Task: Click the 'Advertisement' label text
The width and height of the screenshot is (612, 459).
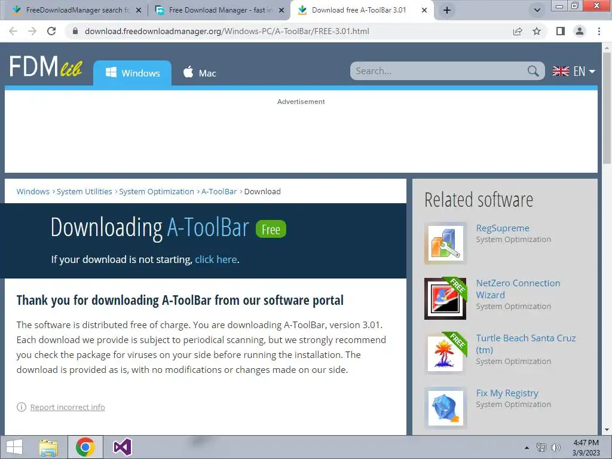Action: (x=301, y=102)
